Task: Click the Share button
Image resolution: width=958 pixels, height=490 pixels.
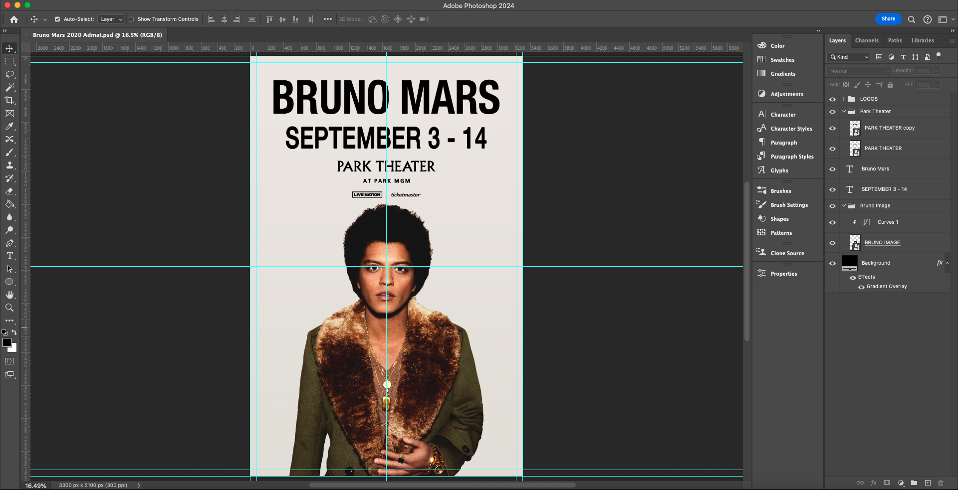Action: click(888, 19)
